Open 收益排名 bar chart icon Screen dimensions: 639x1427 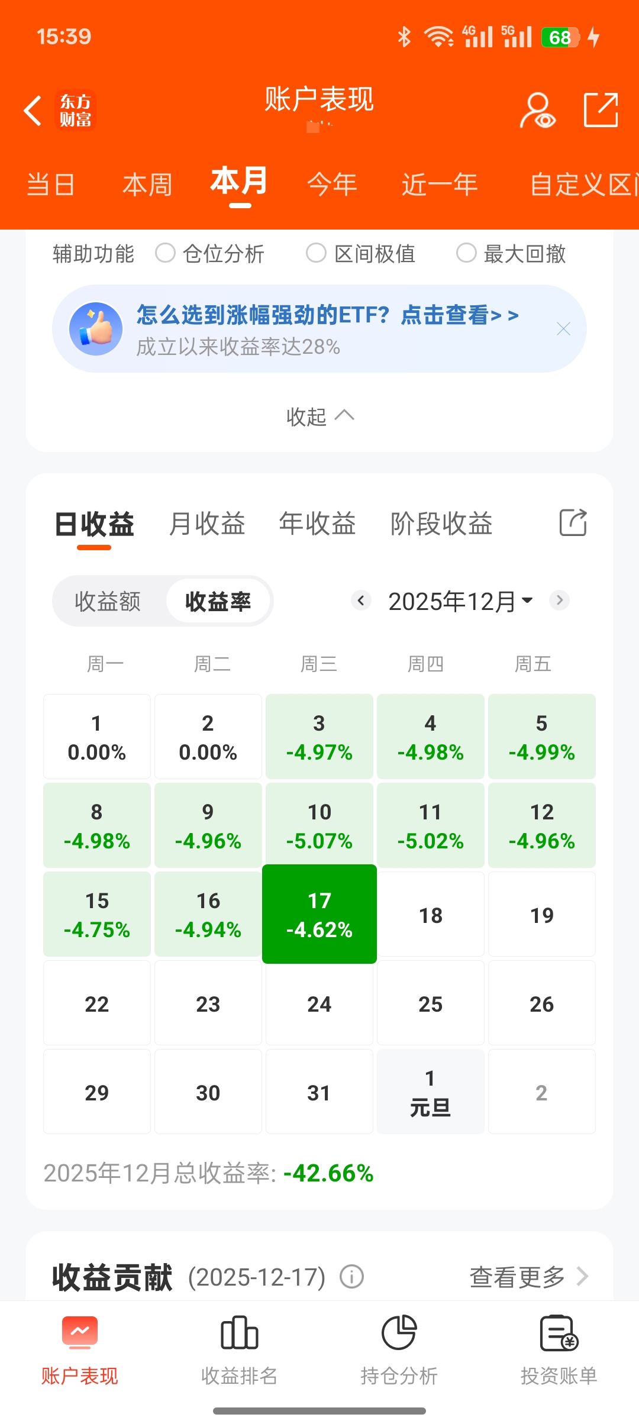[x=239, y=1333]
